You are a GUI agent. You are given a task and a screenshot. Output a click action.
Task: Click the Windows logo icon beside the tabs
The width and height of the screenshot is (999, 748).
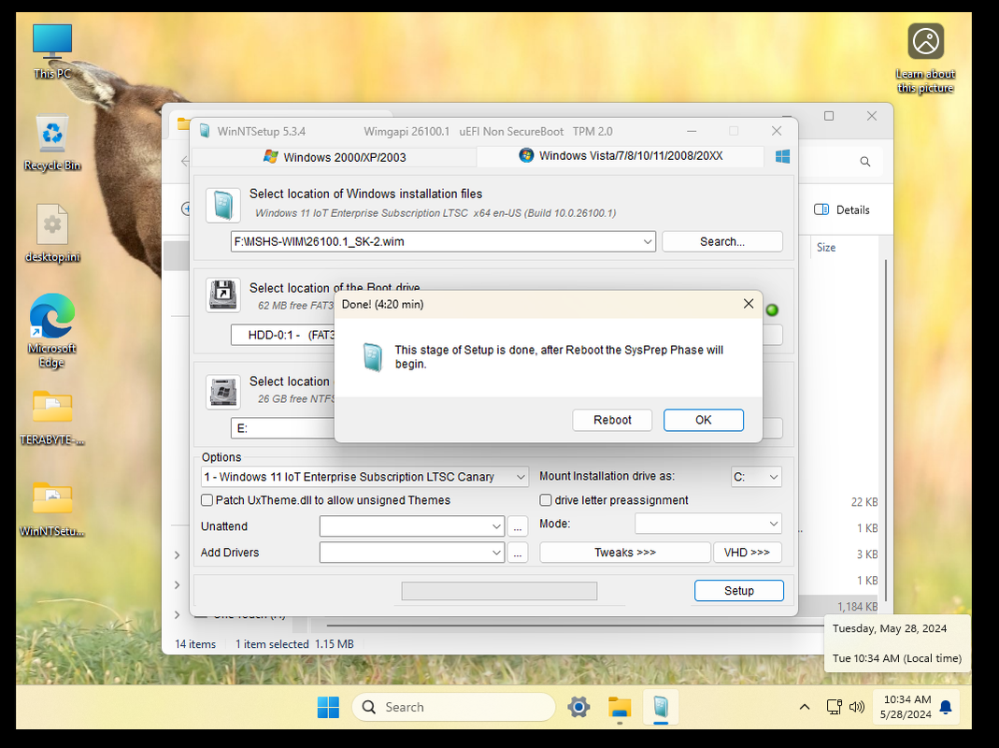pos(782,156)
